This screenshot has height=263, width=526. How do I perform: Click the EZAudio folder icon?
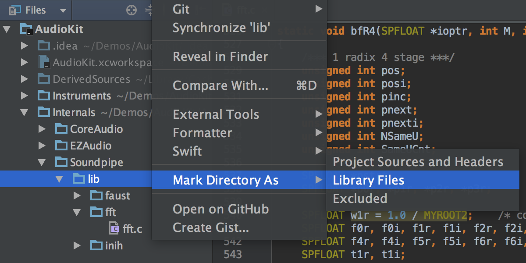(x=61, y=146)
